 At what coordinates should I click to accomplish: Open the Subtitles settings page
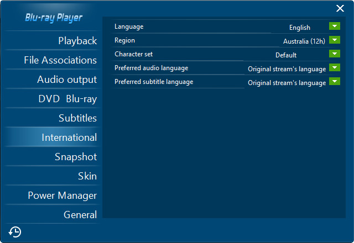click(x=77, y=118)
